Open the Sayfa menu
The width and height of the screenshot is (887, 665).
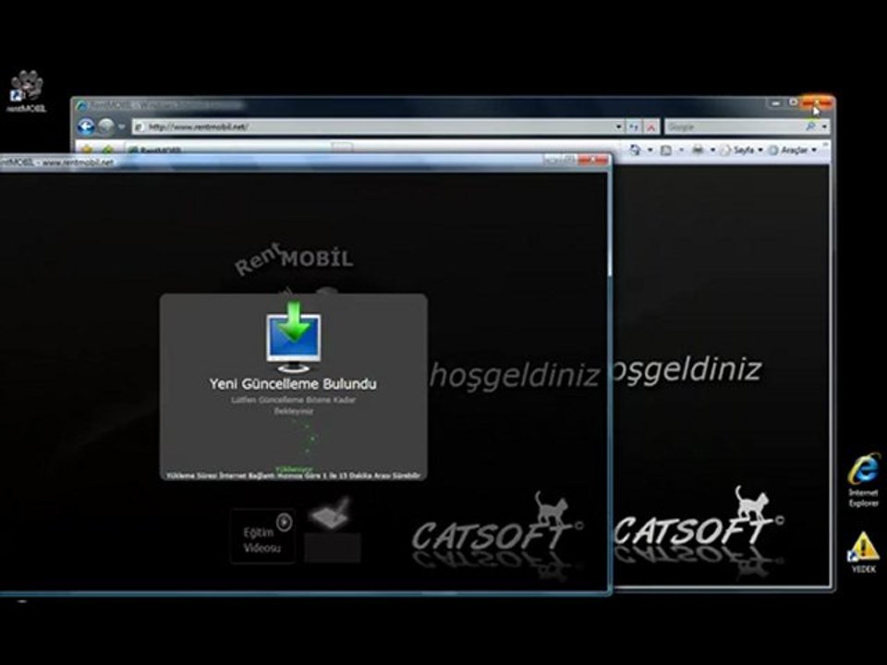point(741,150)
